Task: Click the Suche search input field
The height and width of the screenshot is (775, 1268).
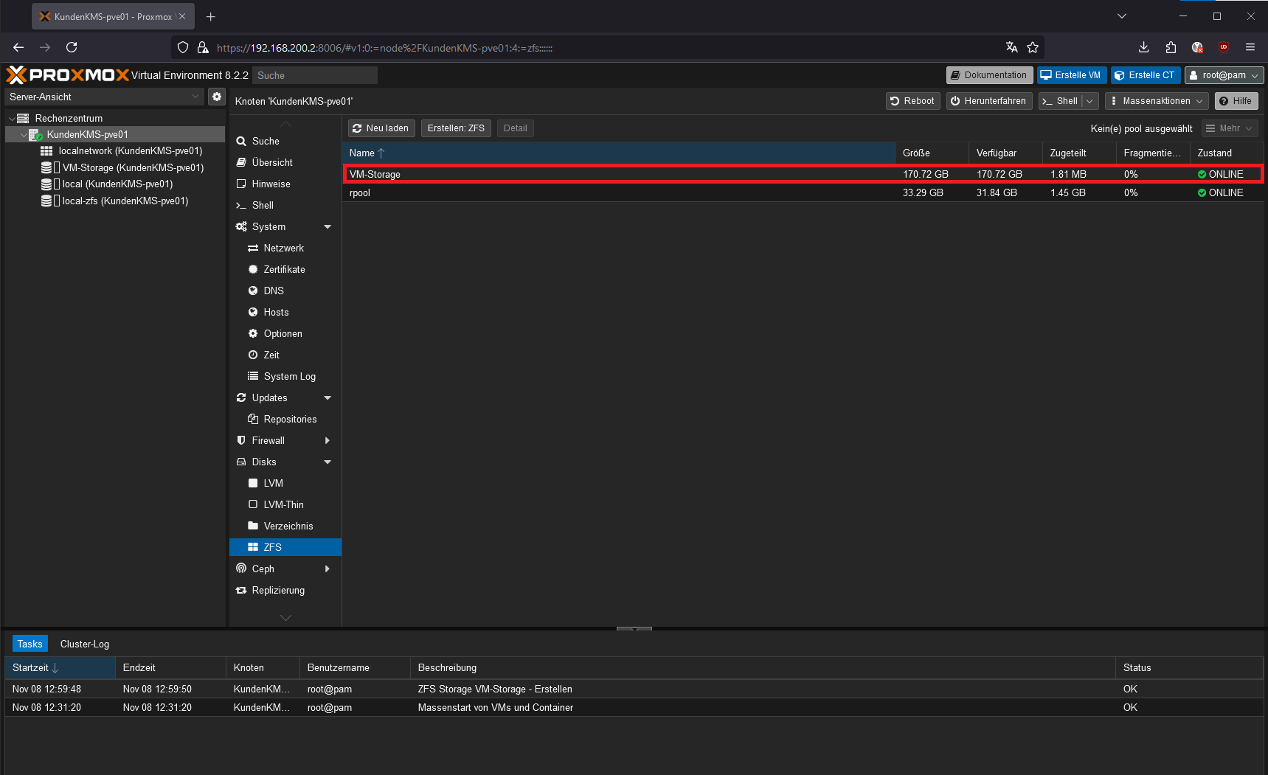Action: [x=315, y=75]
